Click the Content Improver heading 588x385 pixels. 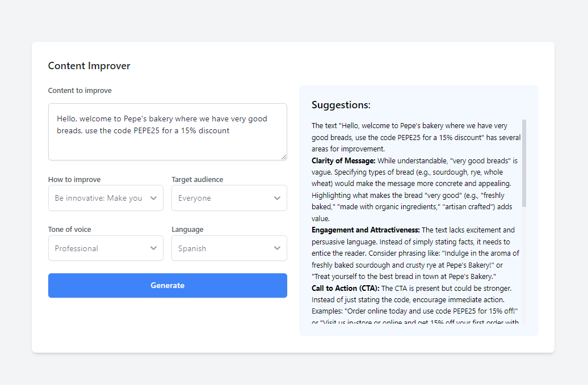point(89,66)
